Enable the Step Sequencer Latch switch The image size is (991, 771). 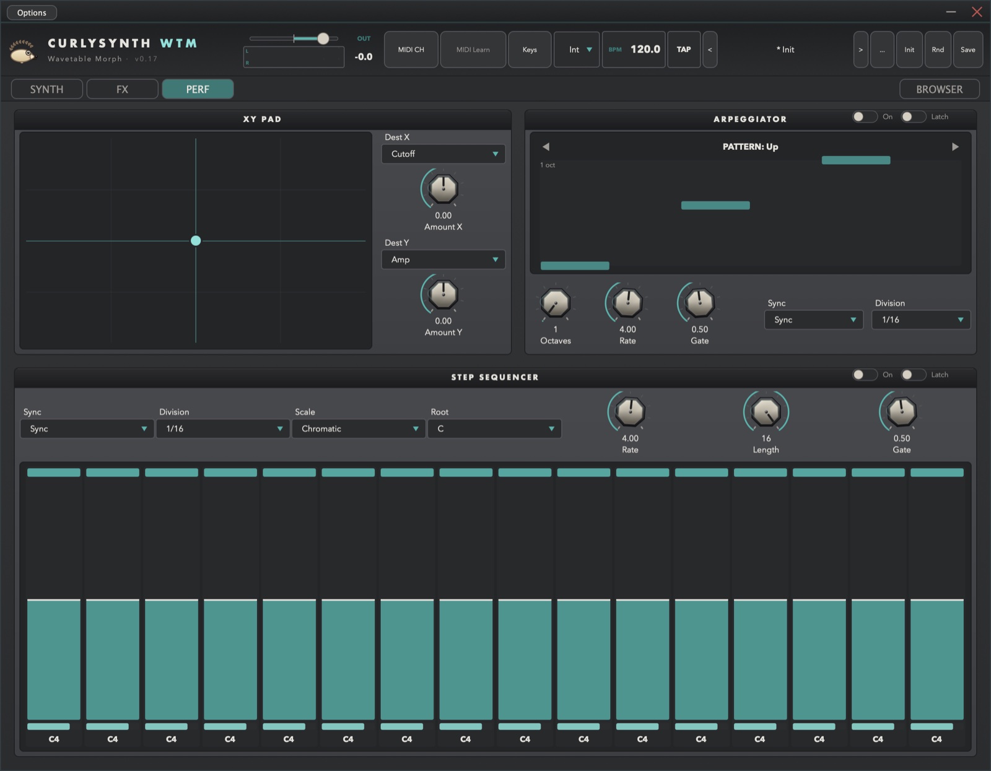(x=914, y=375)
